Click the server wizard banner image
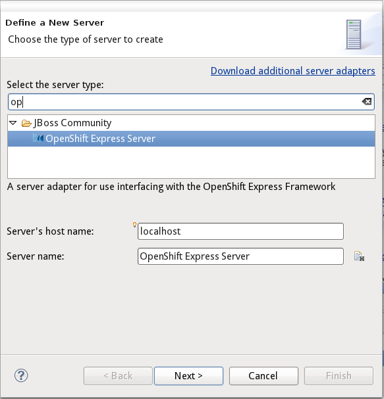The height and width of the screenshot is (399, 384). 354,35
